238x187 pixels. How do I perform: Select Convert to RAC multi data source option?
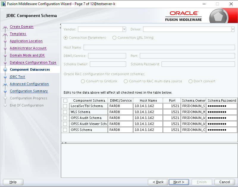coord(126,81)
